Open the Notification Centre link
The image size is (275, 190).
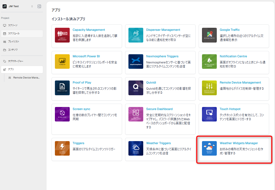coord(233,56)
